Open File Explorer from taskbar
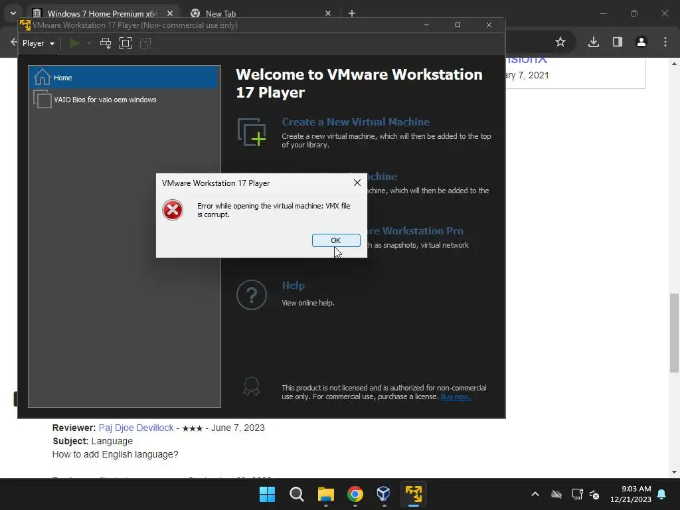The image size is (680, 510). tap(325, 494)
